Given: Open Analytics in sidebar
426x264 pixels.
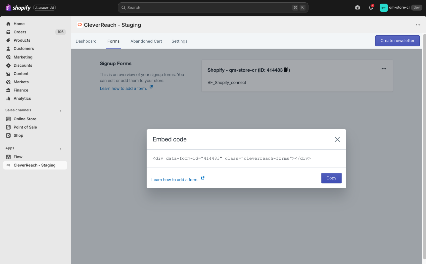Looking at the screenshot, I should click(22, 98).
